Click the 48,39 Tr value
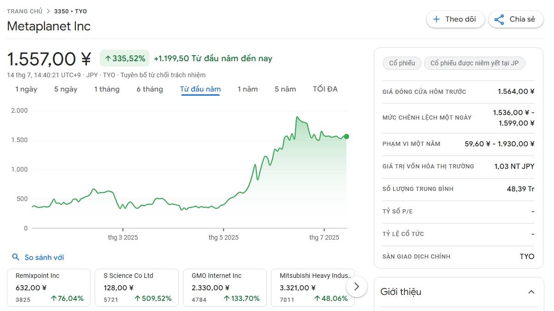554x311 pixels. 520,189
